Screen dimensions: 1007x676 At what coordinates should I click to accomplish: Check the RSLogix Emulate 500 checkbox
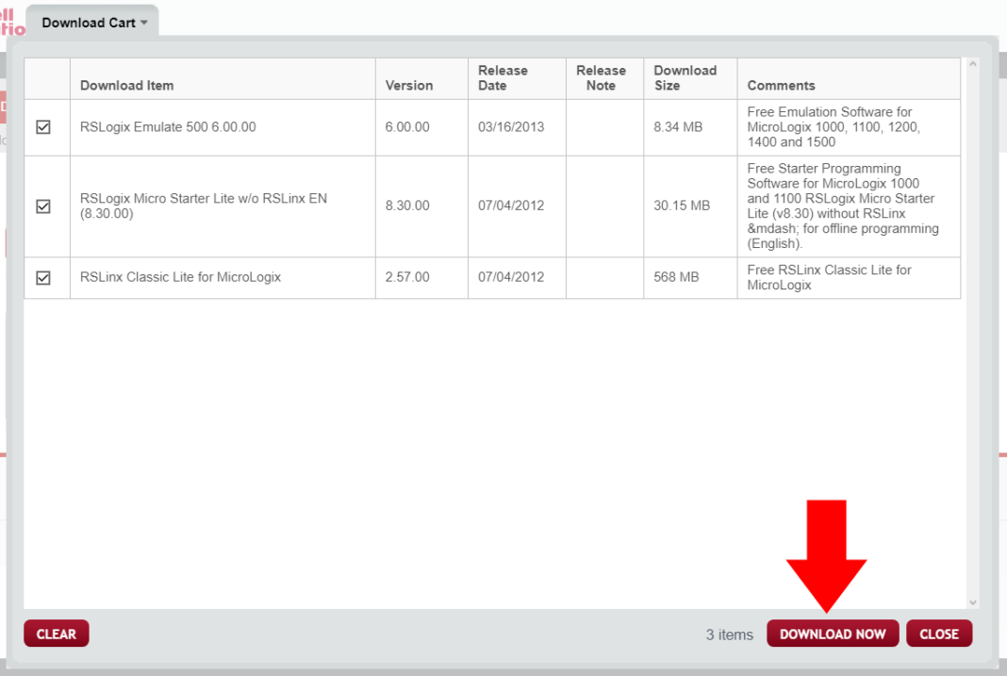coord(45,127)
